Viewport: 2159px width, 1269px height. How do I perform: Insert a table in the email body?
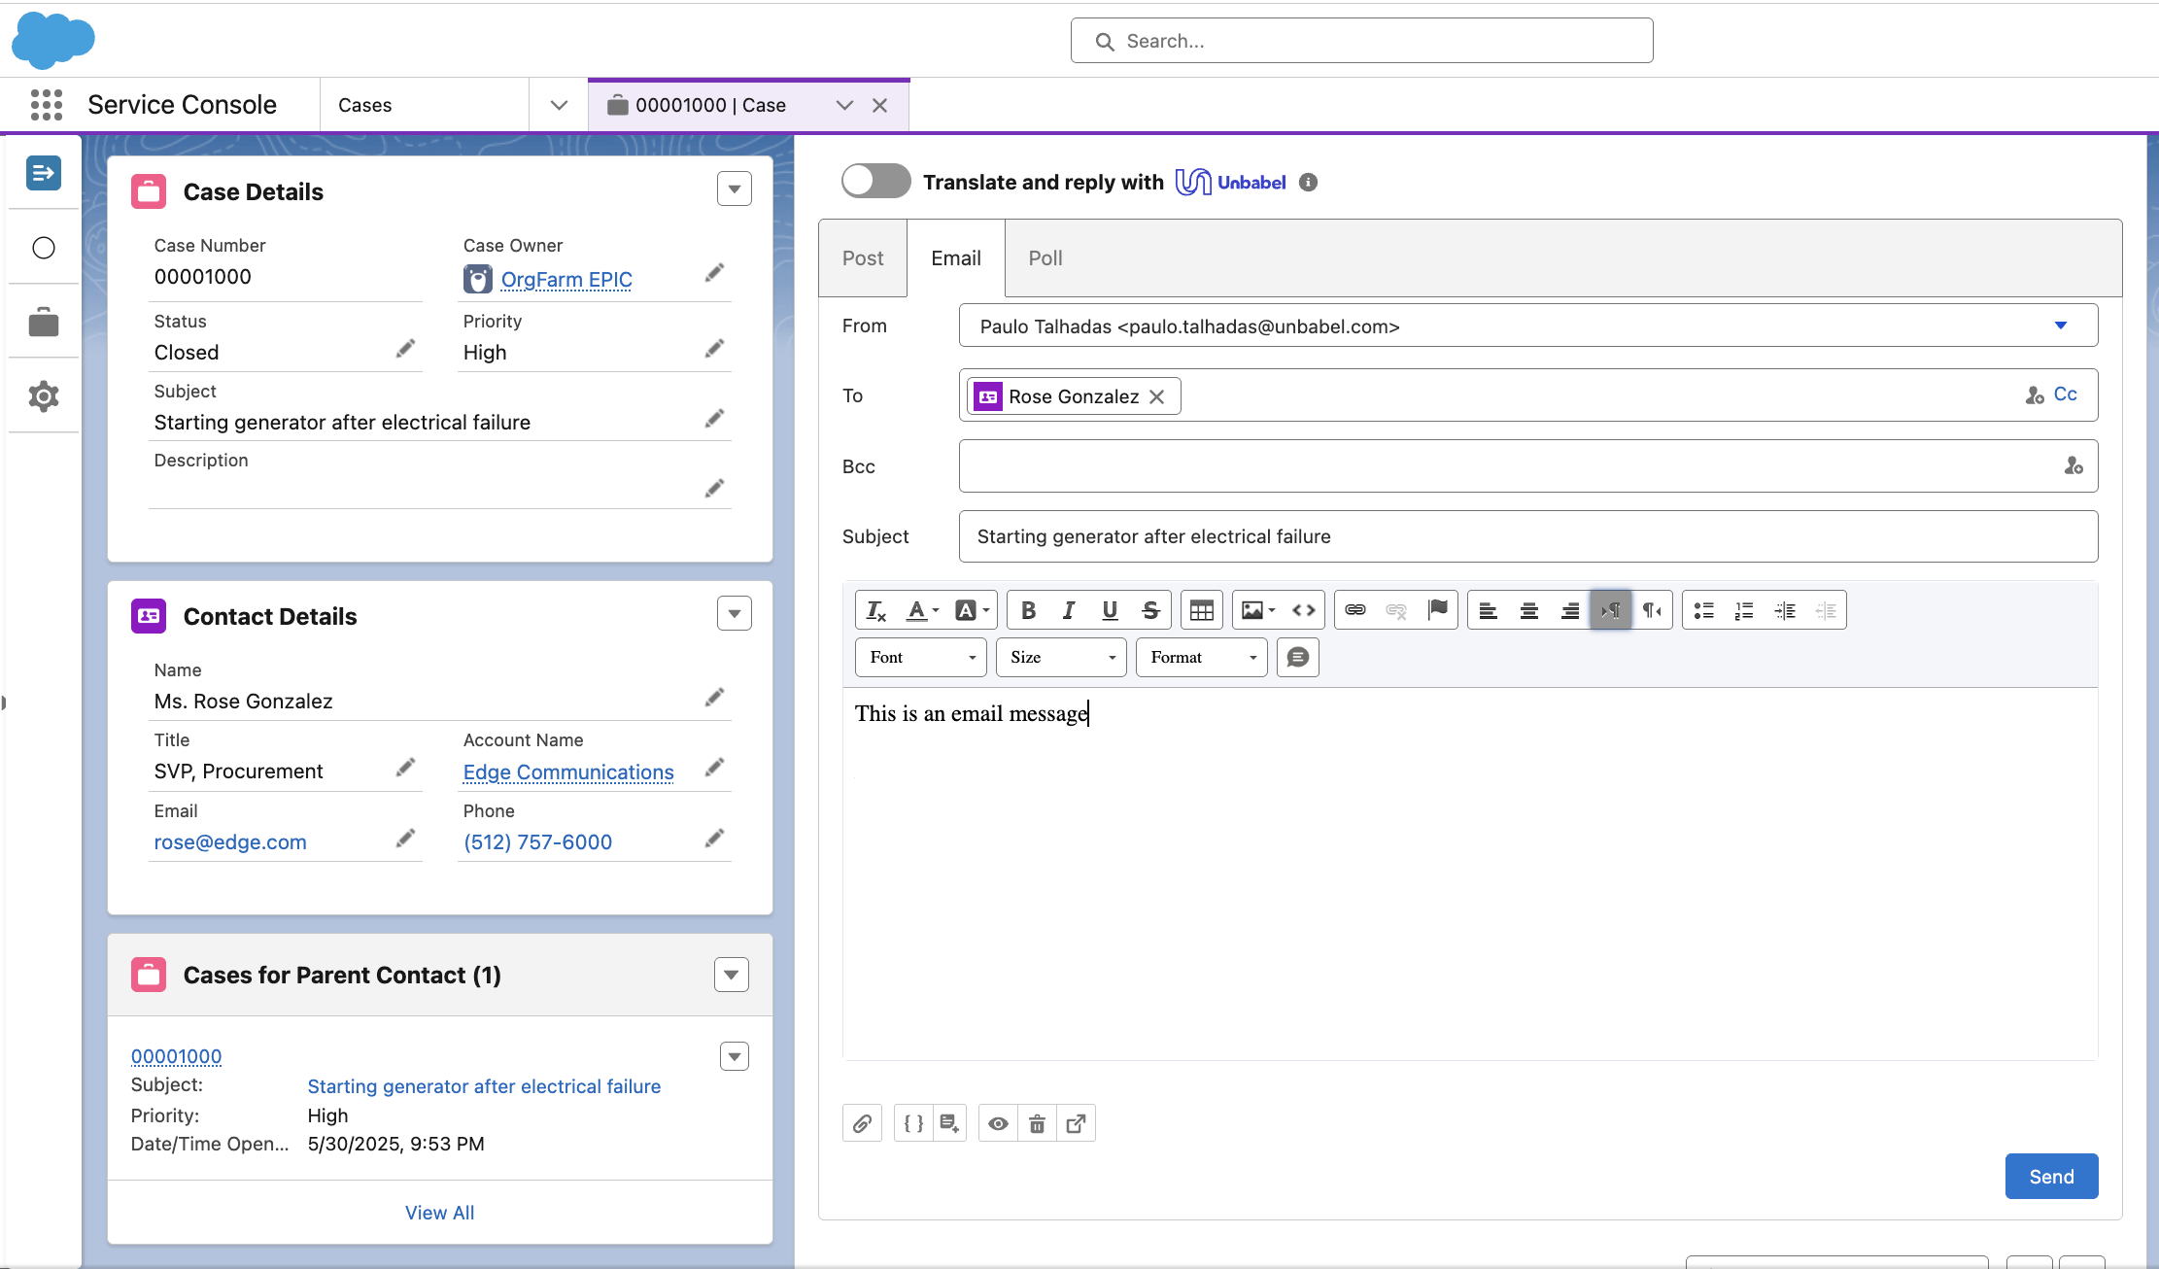pos(1202,610)
